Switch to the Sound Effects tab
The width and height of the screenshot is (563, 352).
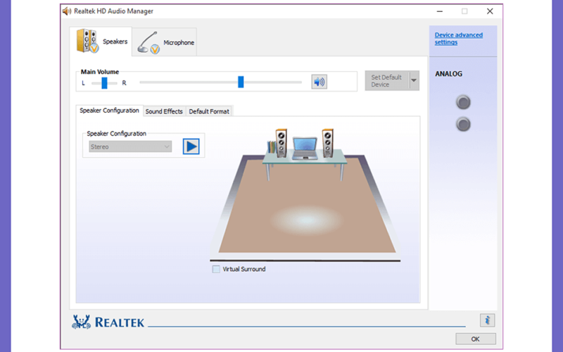164,111
